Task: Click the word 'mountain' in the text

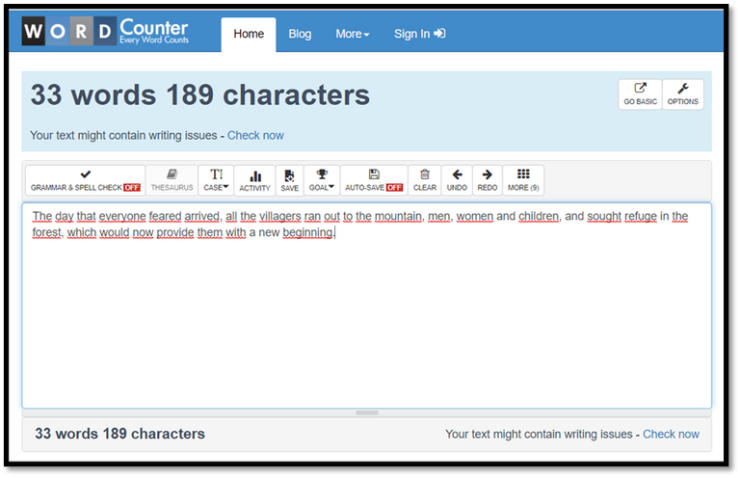Action: [398, 216]
